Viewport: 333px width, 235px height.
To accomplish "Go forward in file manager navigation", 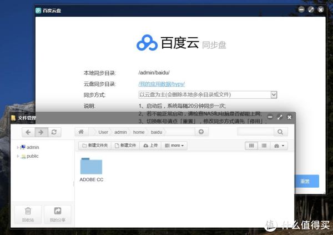I will pyautogui.click(x=41, y=132).
